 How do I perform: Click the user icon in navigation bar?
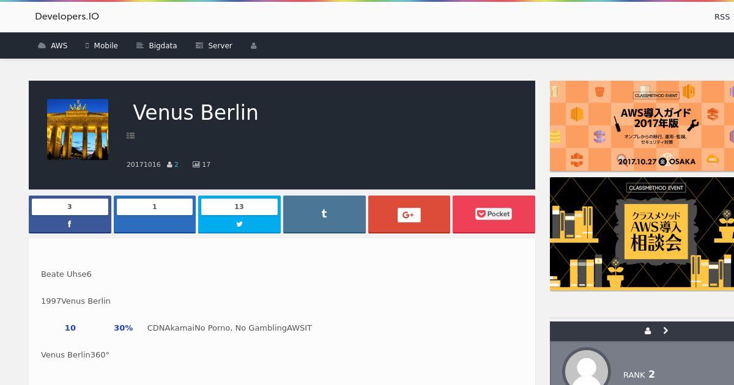[254, 46]
